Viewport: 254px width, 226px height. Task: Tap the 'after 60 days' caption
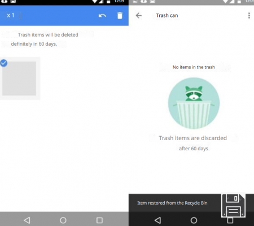194,149
